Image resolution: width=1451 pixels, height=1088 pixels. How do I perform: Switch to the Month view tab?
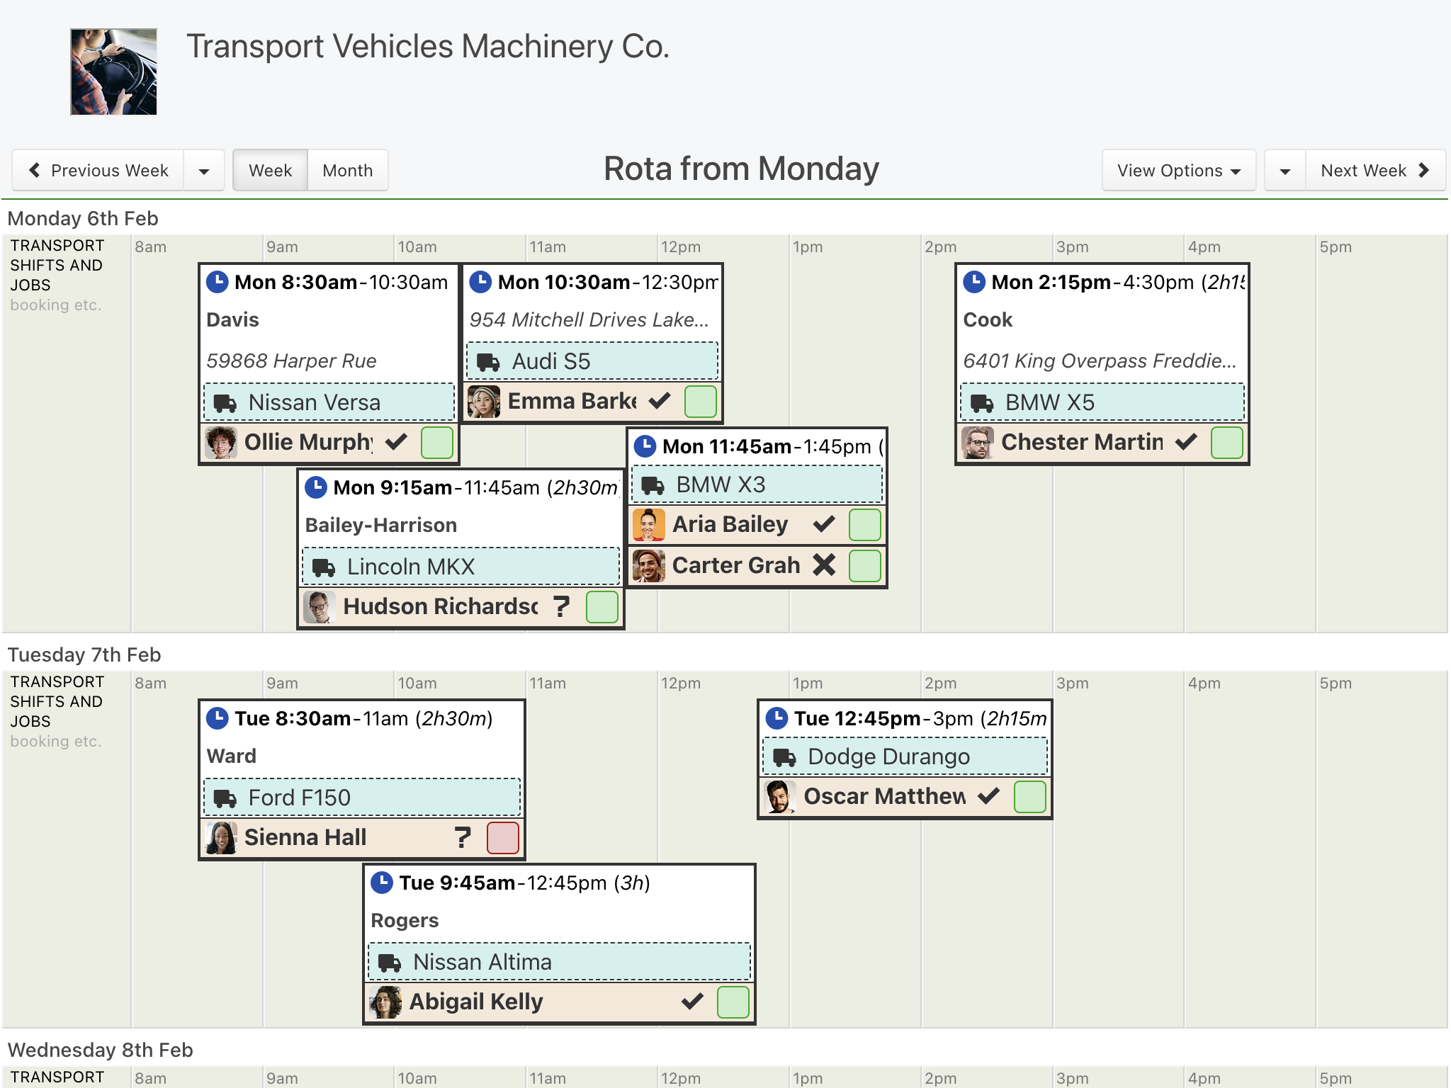click(x=348, y=171)
